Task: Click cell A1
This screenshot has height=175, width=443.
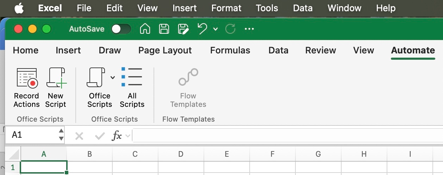Action: pos(44,167)
